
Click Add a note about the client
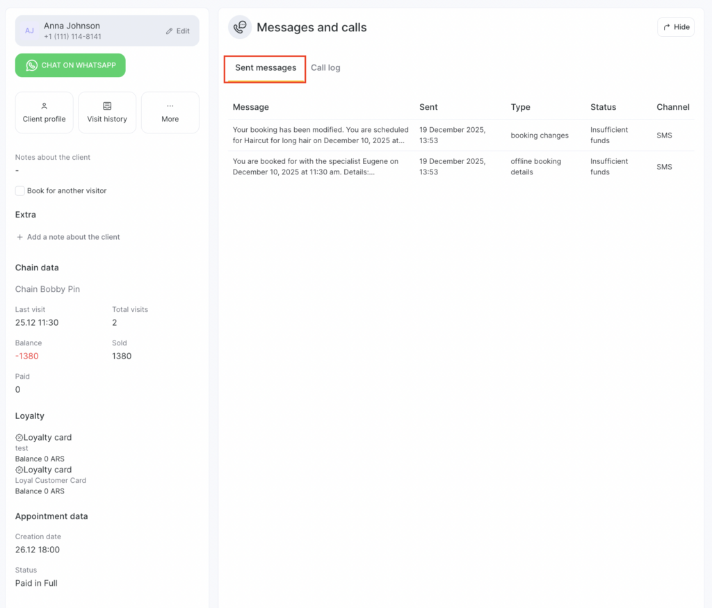coord(73,237)
